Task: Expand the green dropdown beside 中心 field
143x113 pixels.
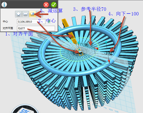Action: pyautogui.click(x=49, y=22)
